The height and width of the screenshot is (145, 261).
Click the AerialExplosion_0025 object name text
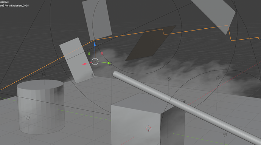(17, 6)
